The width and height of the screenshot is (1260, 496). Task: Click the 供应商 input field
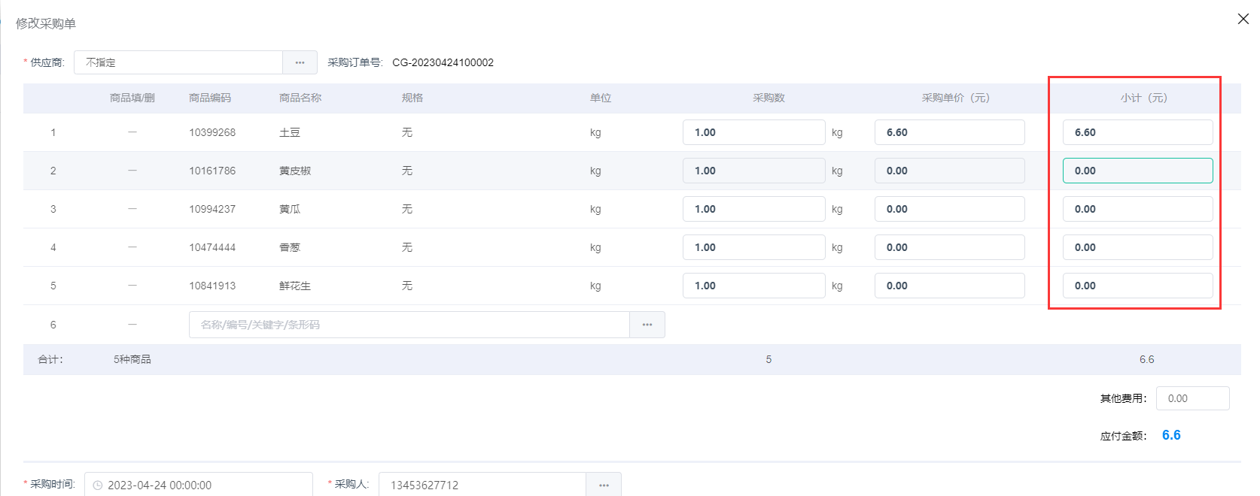click(178, 62)
